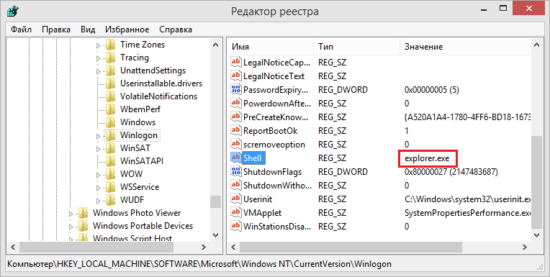Select the WbemPerf folder icon
Viewport: 550px width, 277px height.
click(x=110, y=109)
